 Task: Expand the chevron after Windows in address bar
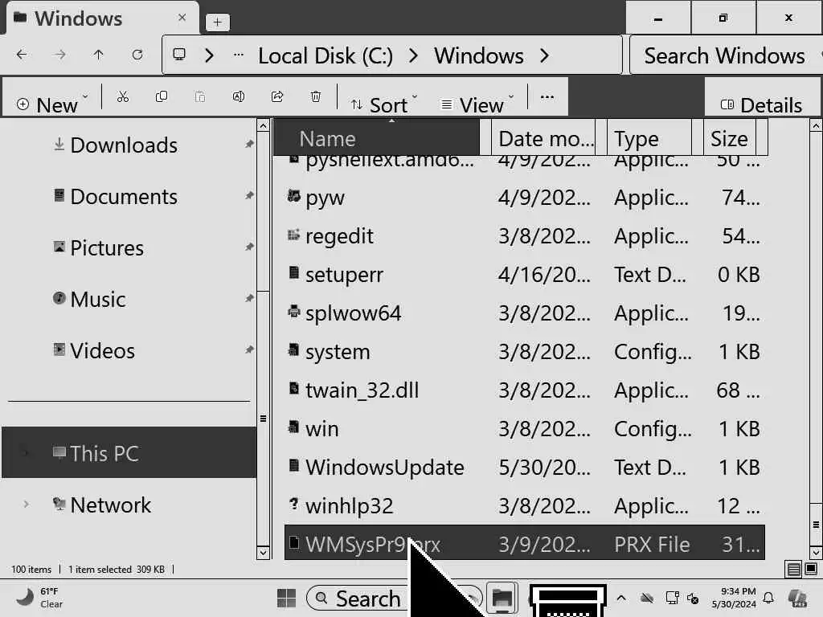(x=544, y=55)
